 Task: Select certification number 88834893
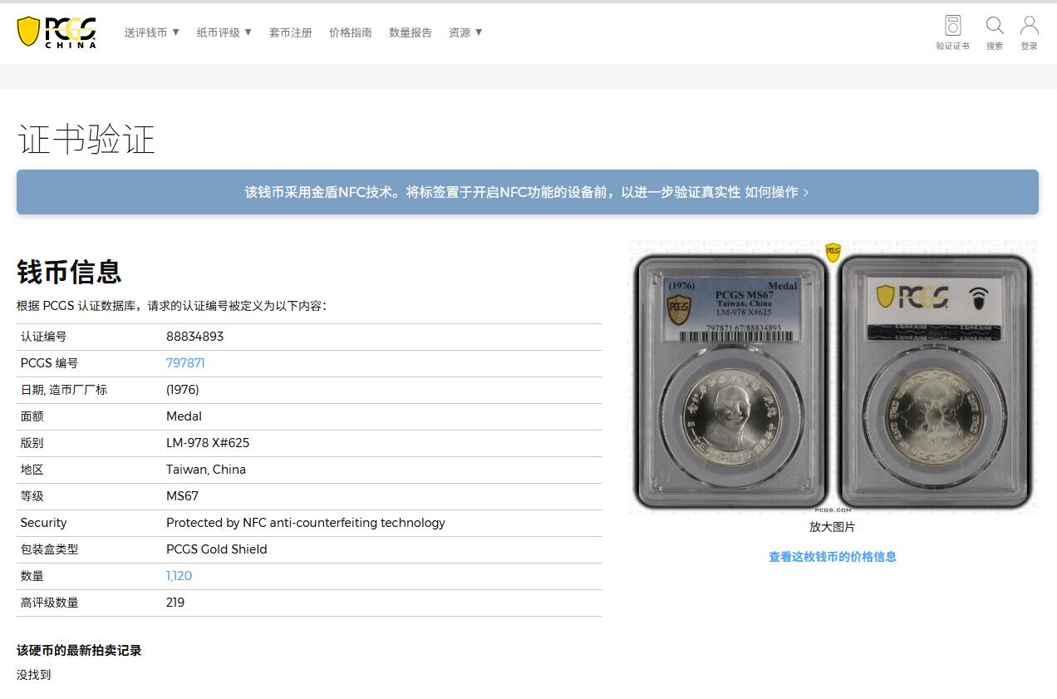(195, 337)
